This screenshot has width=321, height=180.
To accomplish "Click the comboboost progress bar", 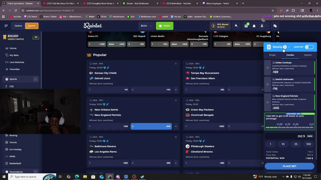I will [x=289, y=127].
